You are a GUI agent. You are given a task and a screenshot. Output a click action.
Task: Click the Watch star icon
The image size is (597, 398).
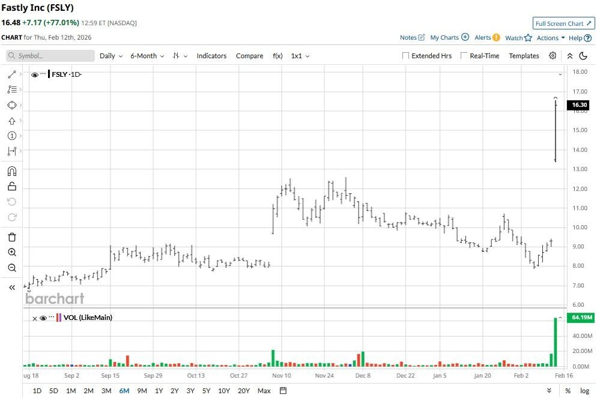(x=528, y=38)
